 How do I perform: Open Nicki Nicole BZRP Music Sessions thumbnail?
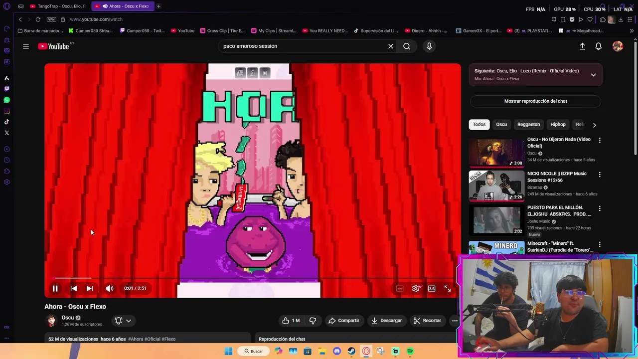(x=496, y=185)
